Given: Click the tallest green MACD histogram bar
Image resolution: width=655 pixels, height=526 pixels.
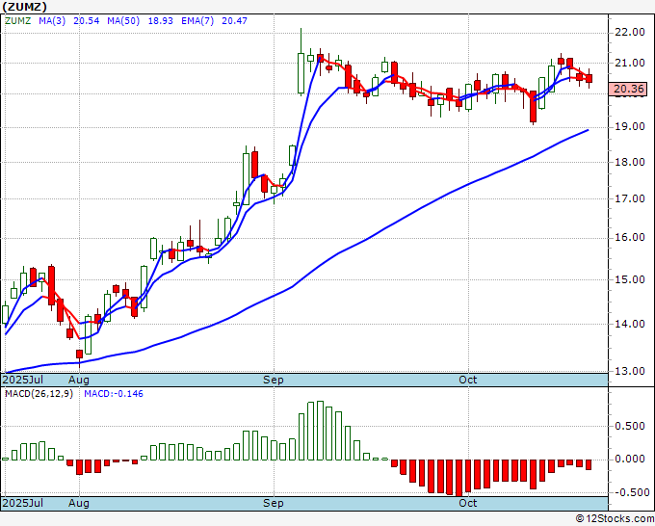Looking at the screenshot, I should pyautogui.click(x=320, y=431).
